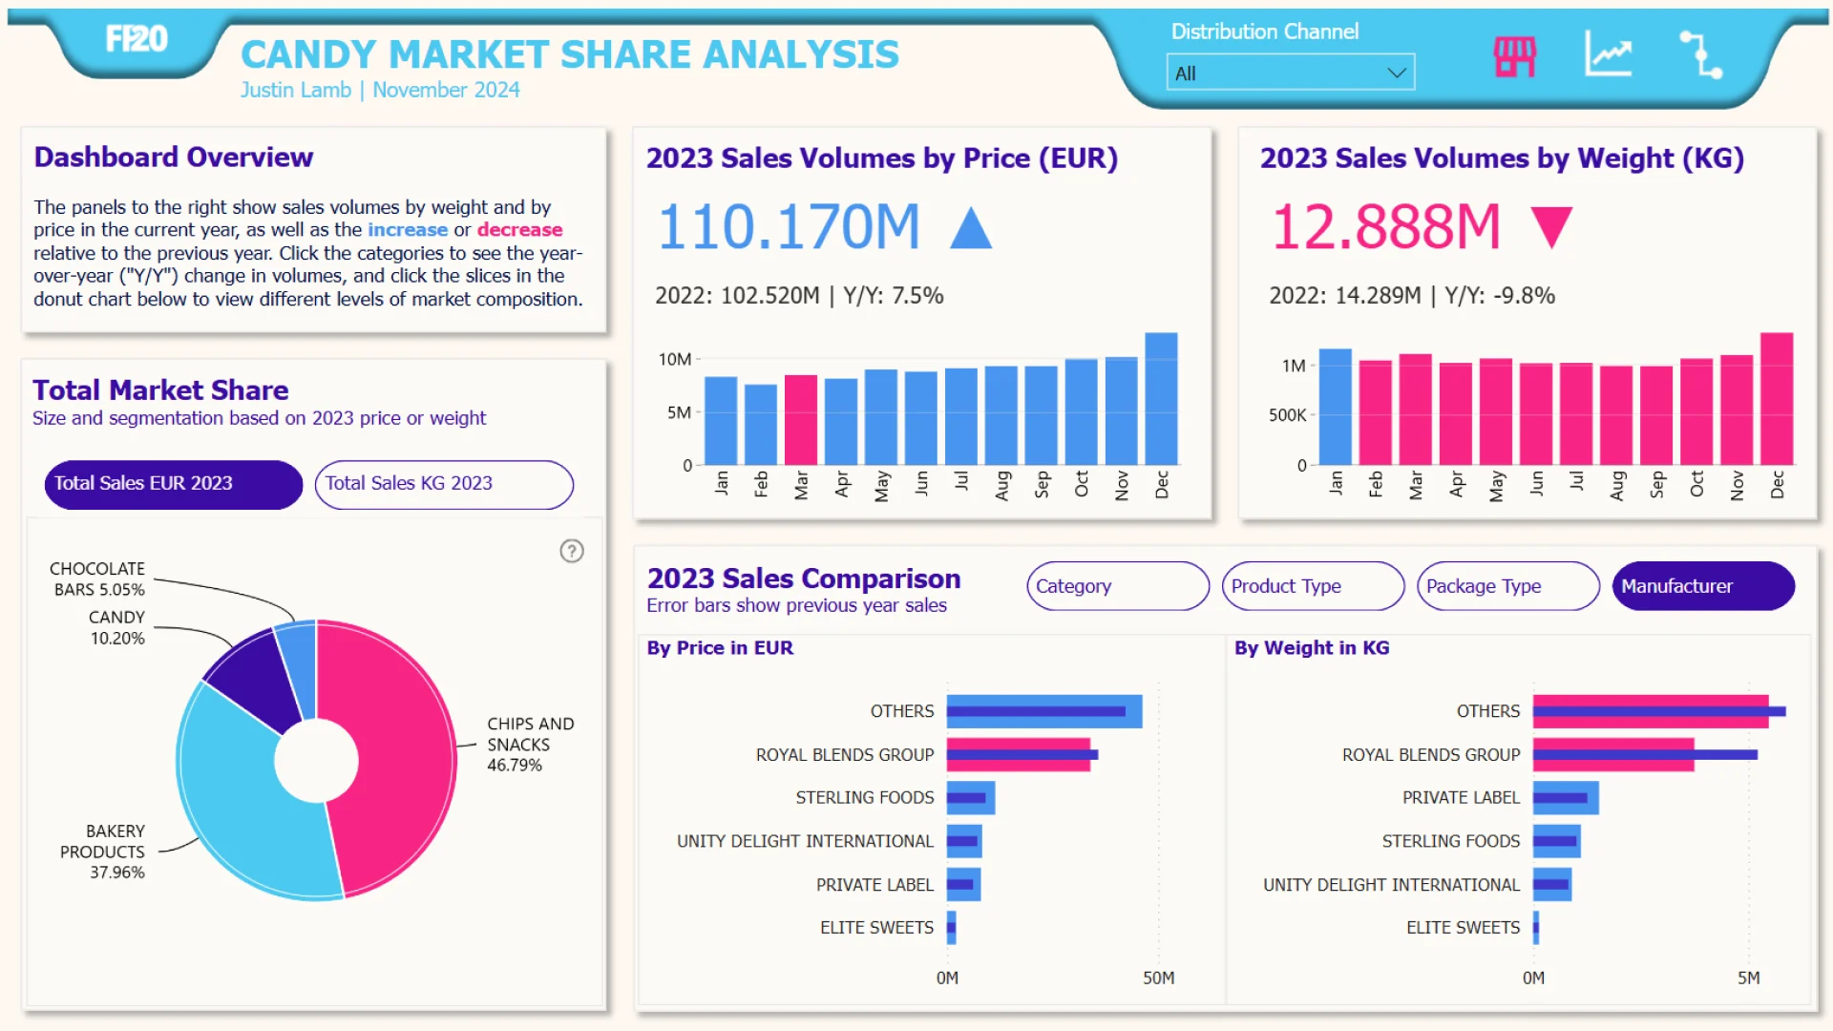
Task: Click the 'BAKERY PRODUCTS 37.96%' label
Action: click(x=102, y=852)
